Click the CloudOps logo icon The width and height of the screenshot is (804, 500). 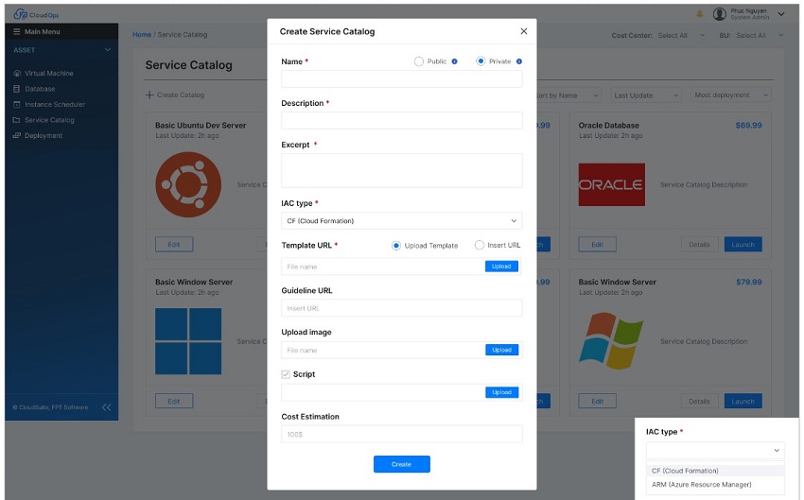tap(21, 14)
